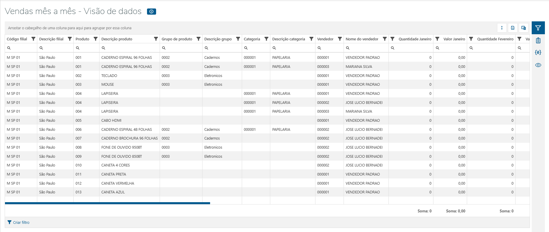
Task: Click the clipboard icon in sidebar
Action: [538, 40]
